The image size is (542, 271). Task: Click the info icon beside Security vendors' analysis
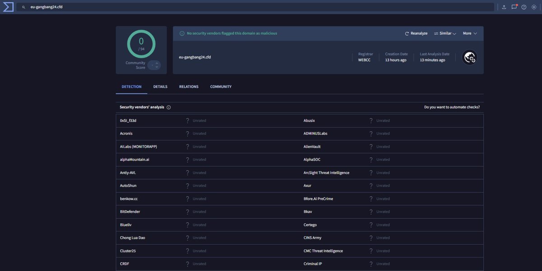point(168,107)
